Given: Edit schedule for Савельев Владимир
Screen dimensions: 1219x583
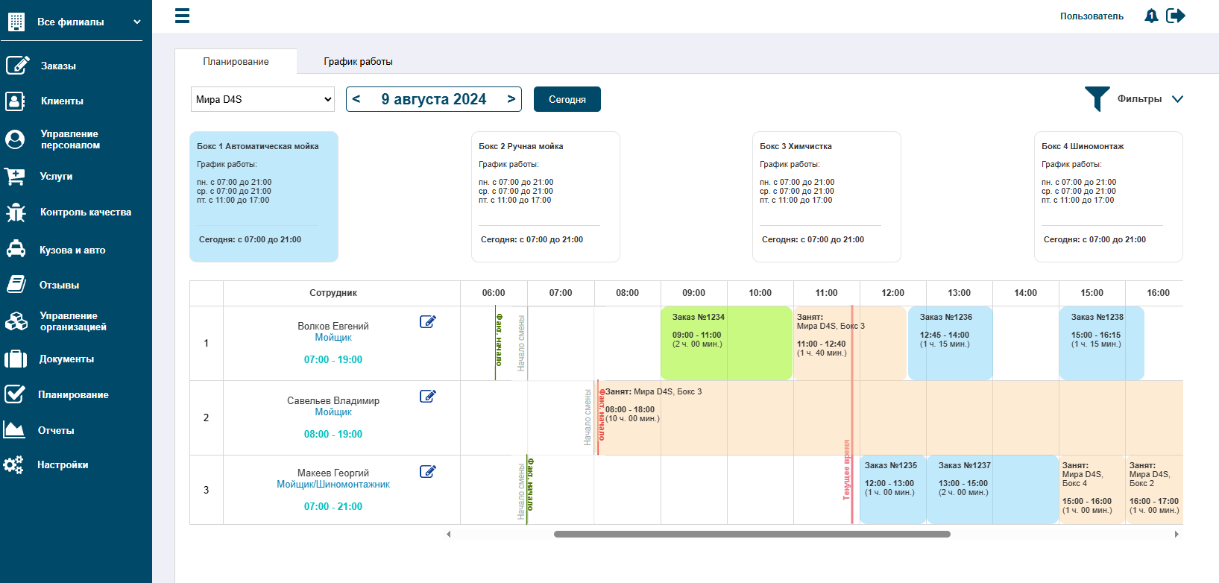Looking at the screenshot, I should tap(427, 396).
